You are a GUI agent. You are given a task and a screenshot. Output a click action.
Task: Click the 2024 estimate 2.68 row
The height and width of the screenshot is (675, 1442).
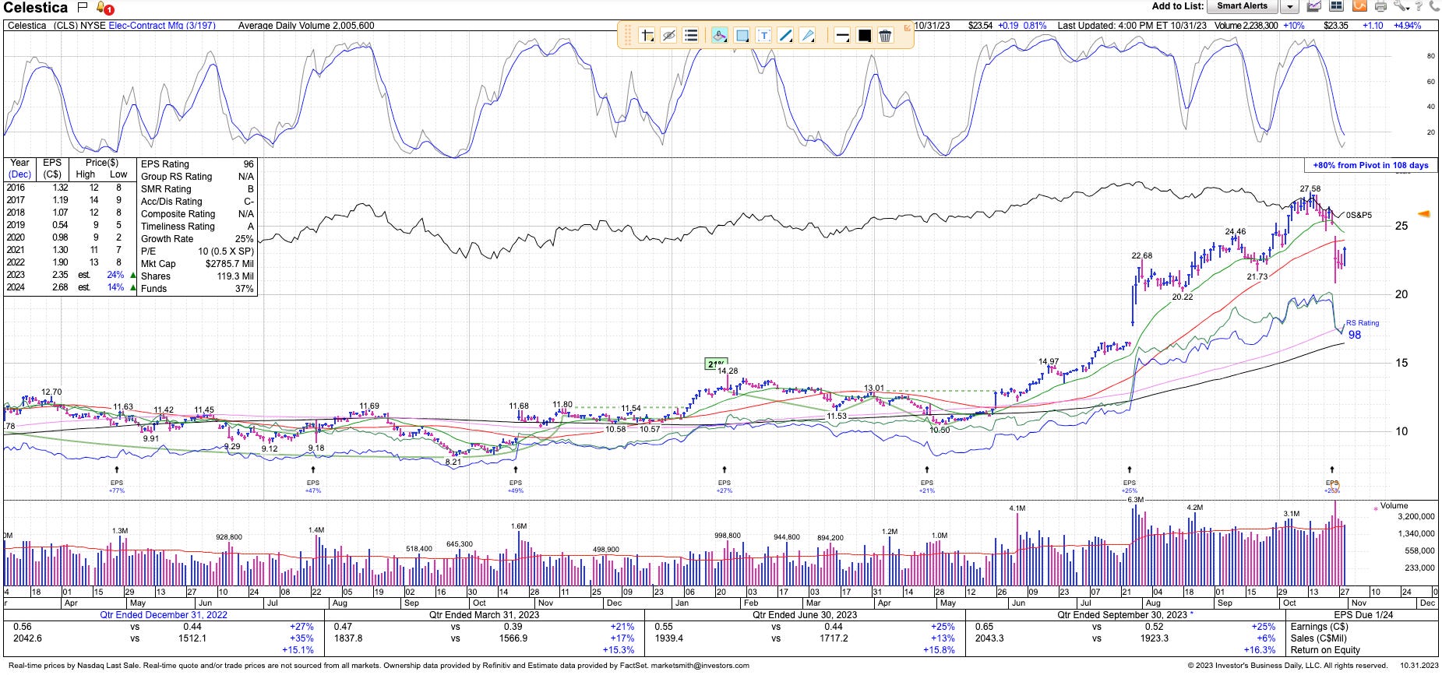71,287
